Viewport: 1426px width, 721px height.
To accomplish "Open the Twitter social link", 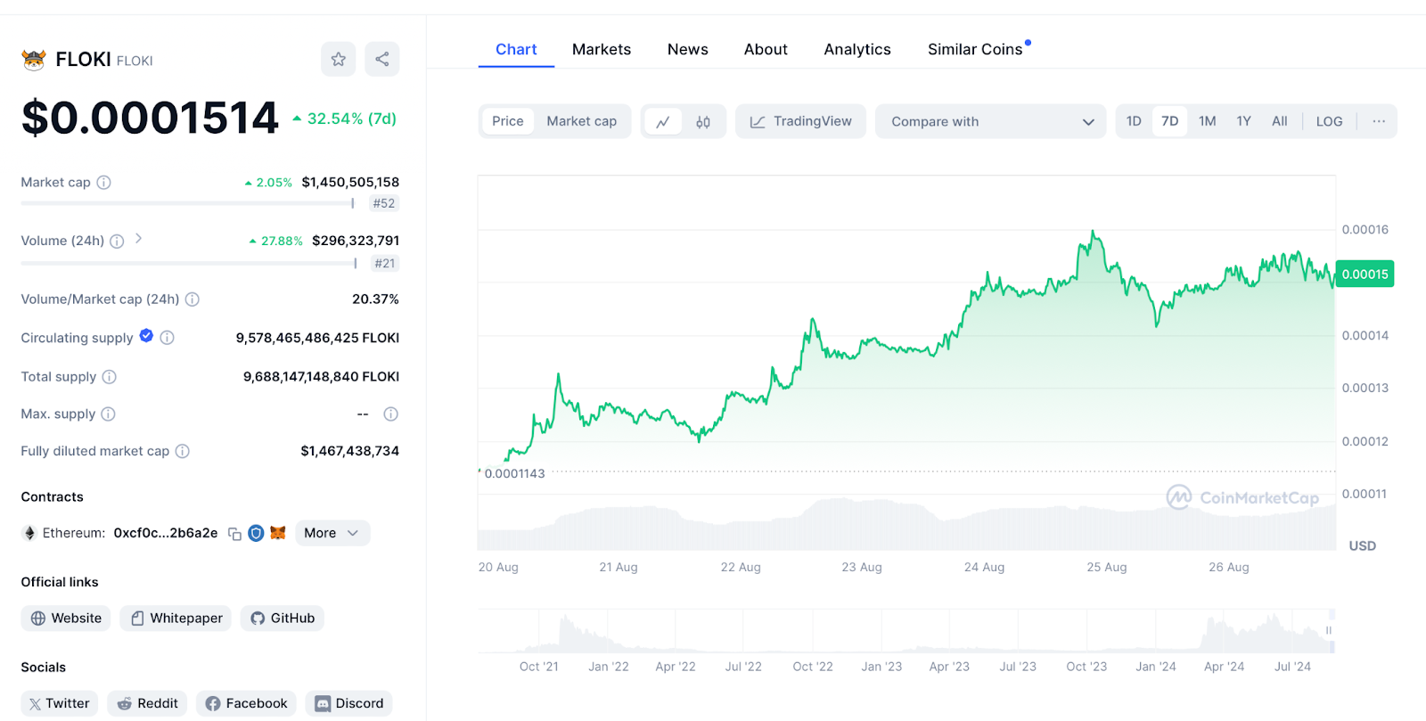I will (59, 704).
